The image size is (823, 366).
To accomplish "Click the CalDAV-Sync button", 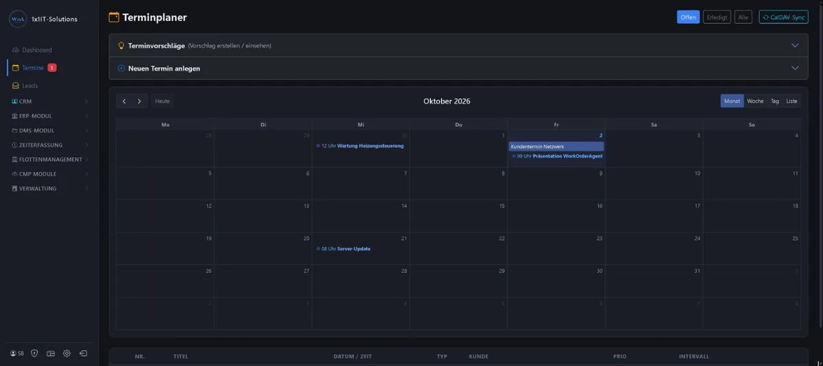I will (784, 17).
